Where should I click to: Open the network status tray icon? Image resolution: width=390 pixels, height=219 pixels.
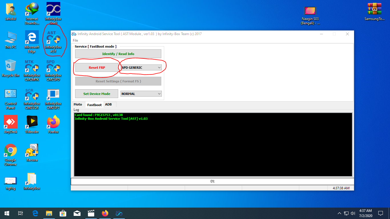[346, 213]
